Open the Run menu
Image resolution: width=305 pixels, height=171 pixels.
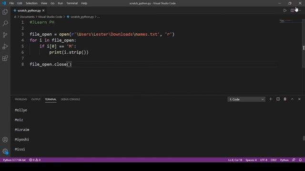[x=61, y=3]
